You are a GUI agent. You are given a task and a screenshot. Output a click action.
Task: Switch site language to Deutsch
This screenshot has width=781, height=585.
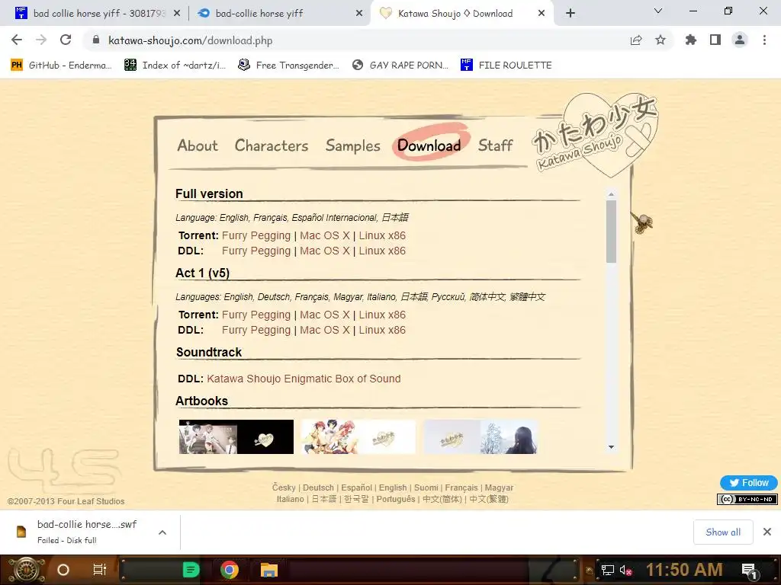[x=318, y=487]
